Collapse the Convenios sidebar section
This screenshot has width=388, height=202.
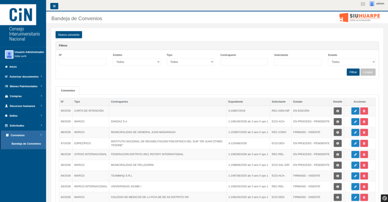23,135
